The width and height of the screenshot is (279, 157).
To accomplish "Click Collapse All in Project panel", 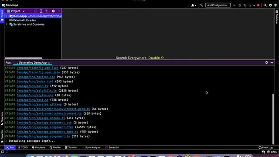I will pos(47,11).
